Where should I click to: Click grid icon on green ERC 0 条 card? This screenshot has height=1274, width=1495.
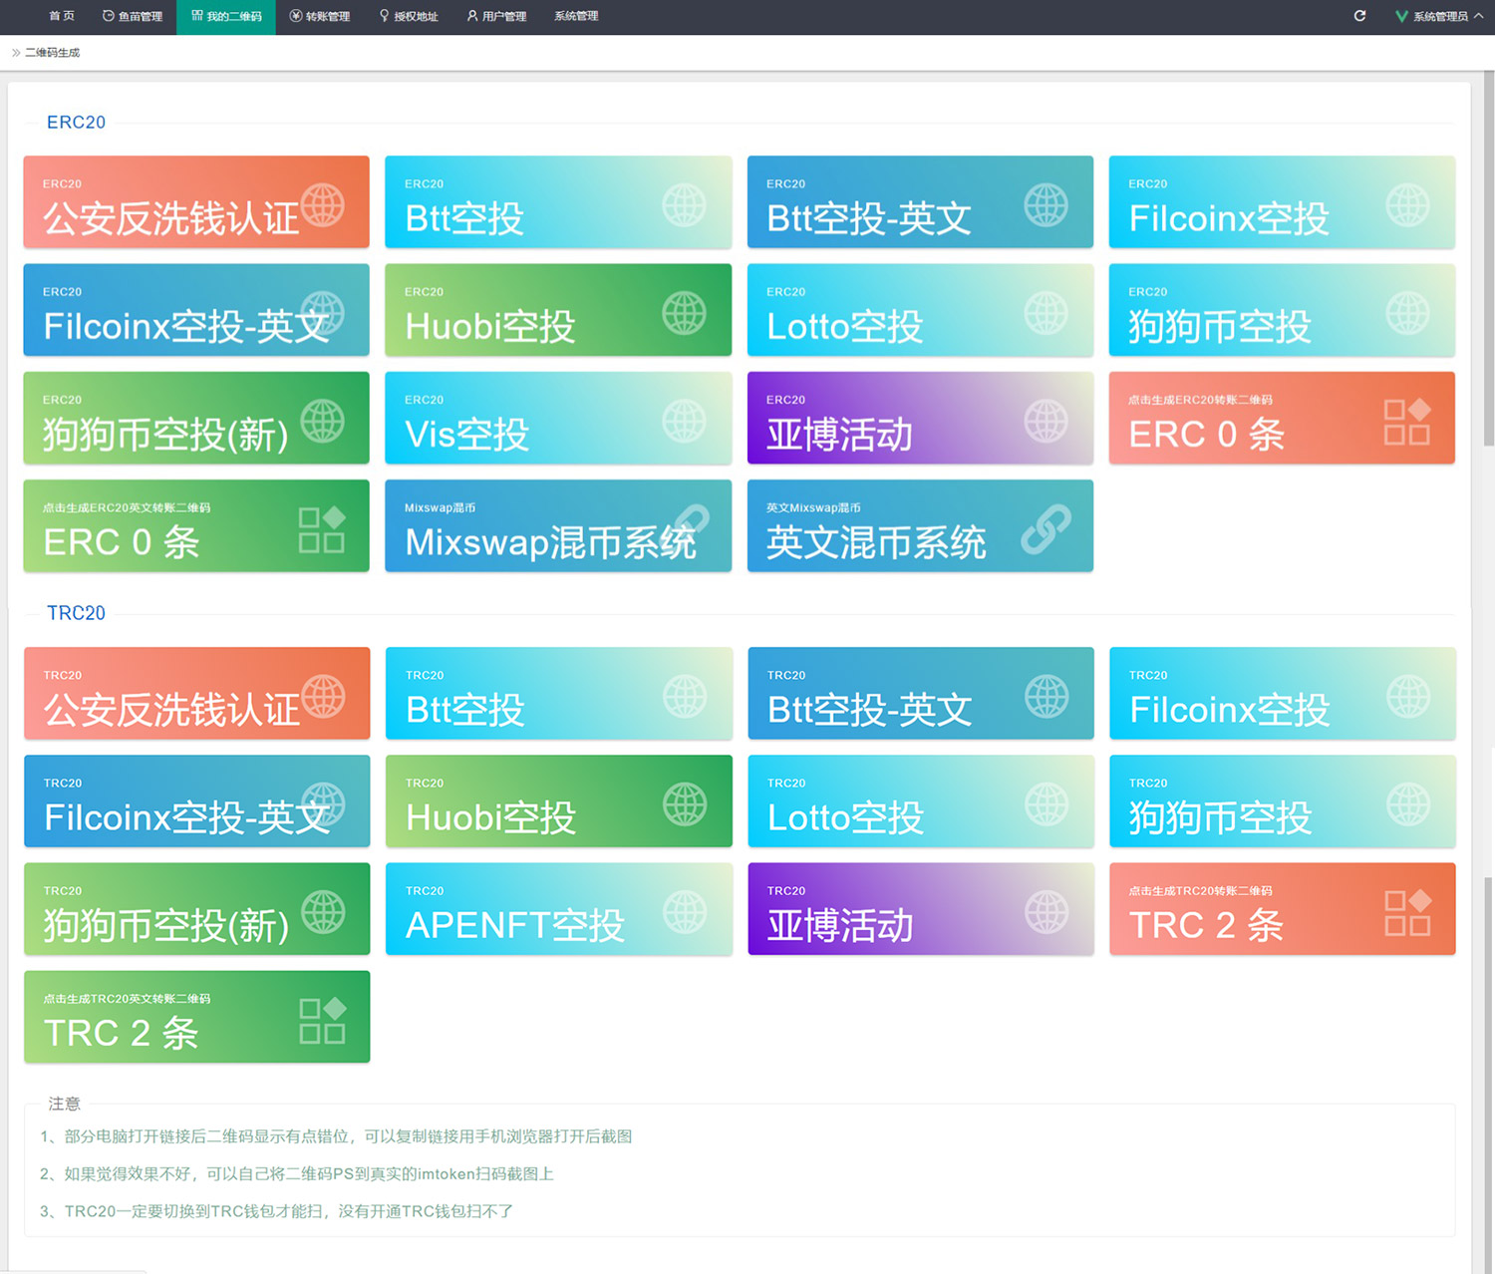pos(322,529)
